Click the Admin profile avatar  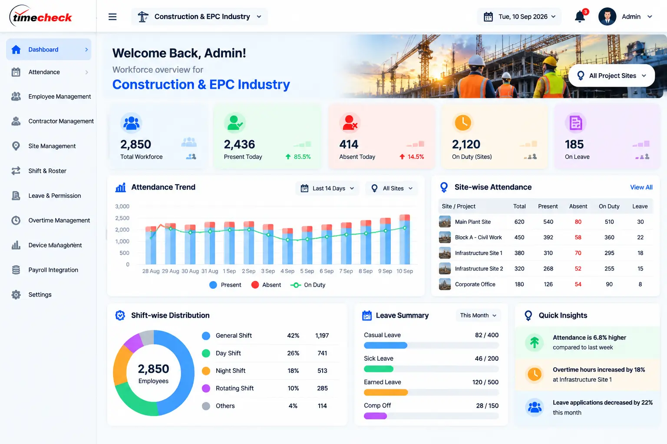607,16
